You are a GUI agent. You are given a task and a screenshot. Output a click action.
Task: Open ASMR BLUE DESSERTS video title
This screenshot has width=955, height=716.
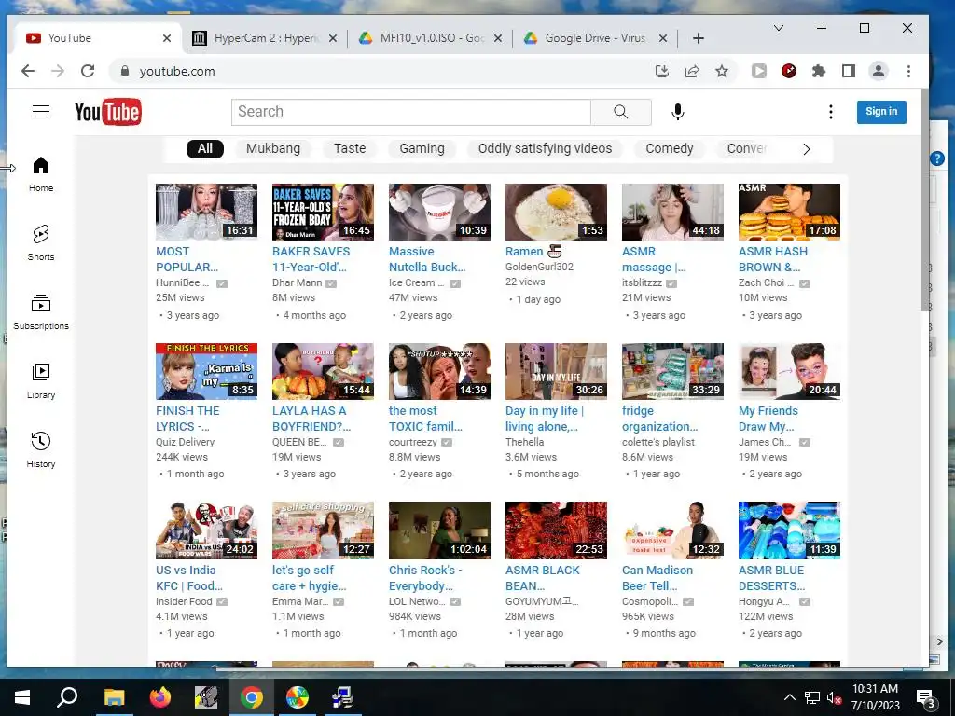771,578
